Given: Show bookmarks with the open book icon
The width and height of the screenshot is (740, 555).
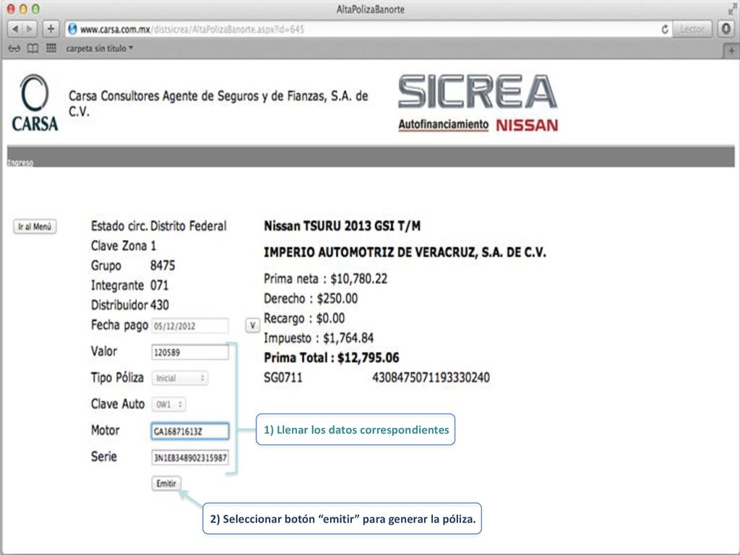Looking at the screenshot, I should pos(33,48).
